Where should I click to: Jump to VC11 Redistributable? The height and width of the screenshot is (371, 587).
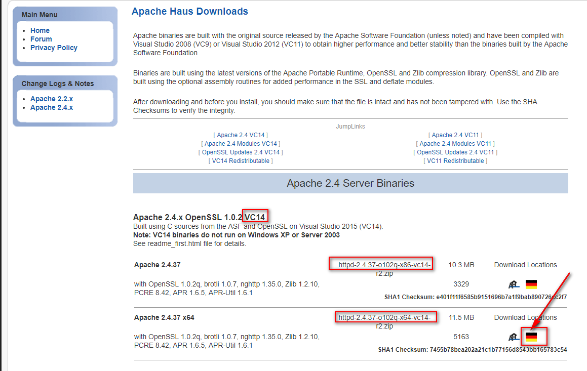(x=455, y=161)
